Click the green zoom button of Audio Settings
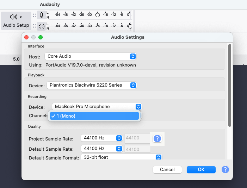The image size is (247, 188). coord(41,37)
